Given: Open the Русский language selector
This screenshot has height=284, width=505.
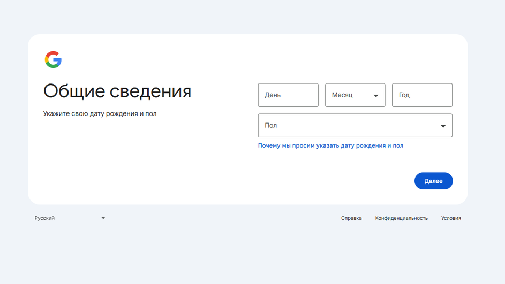Looking at the screenshot, I should tap(70, 218).
